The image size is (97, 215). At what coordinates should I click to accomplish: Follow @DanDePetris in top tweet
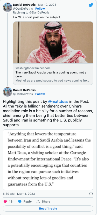tap(40, 9)
